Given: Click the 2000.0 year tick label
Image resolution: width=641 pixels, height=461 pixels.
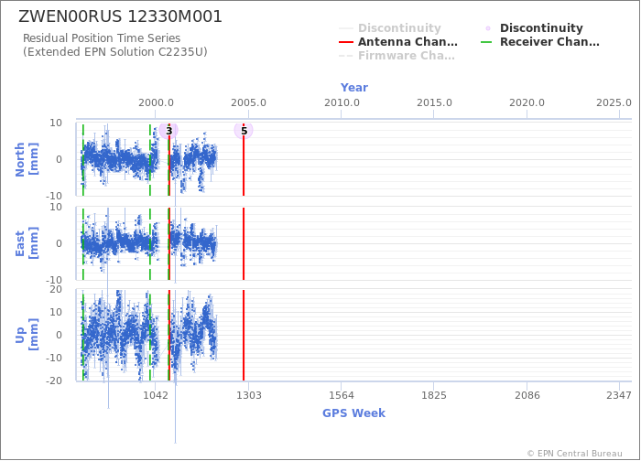Looking at the screenshot, I should tap(156, 102).
